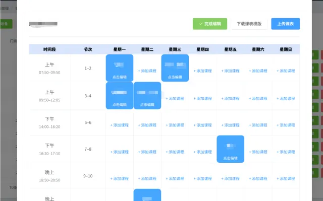Click the 星期三 column header

pos(175,49)
